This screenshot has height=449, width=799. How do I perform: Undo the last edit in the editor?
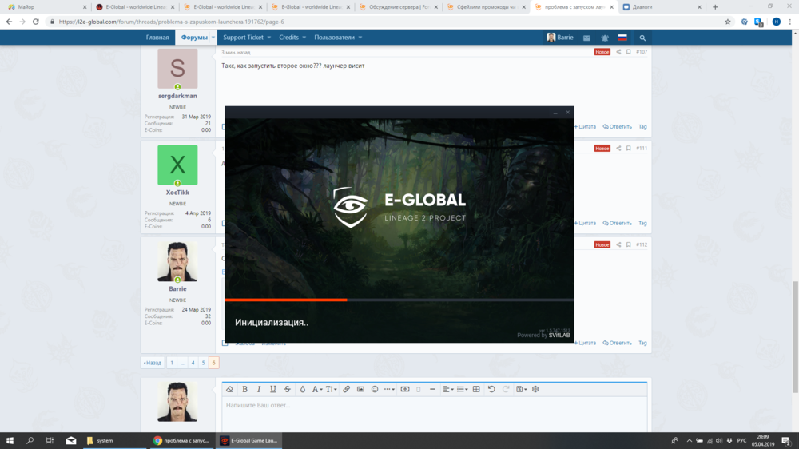491,389
